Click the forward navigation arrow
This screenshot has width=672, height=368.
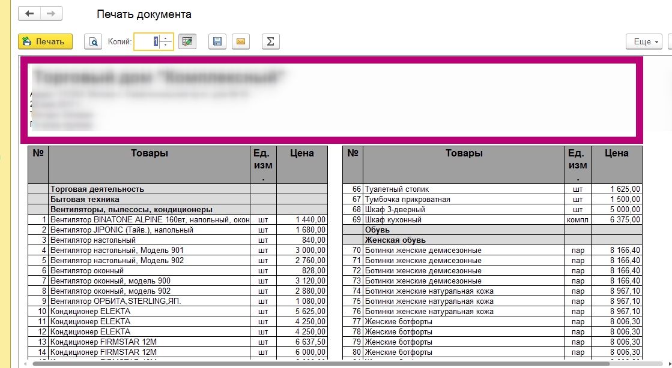[x=51, y=14]
